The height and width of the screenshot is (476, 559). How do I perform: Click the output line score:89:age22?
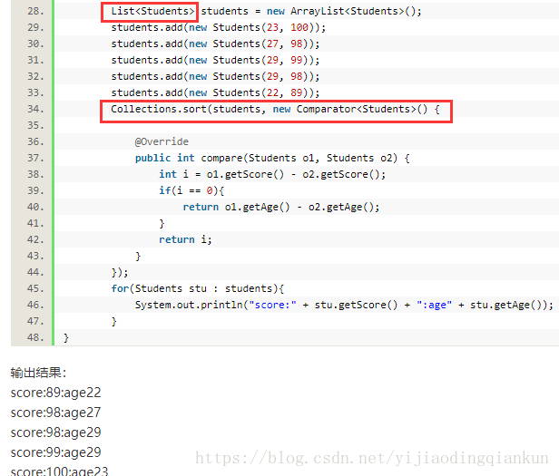point(55,393)
